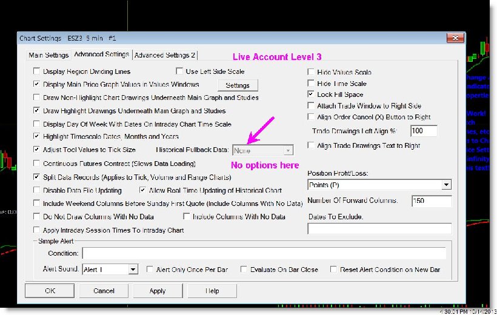This screenshot has width=497, height=315.
Task: Uncheck Adjust Tool Values to Tick Size
Action: tap(37, 150)
